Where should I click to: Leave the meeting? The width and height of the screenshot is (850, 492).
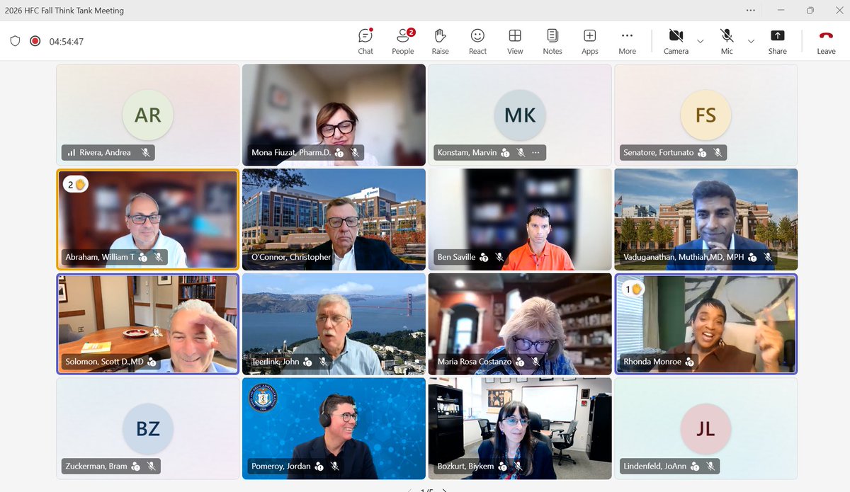(826, 41)
